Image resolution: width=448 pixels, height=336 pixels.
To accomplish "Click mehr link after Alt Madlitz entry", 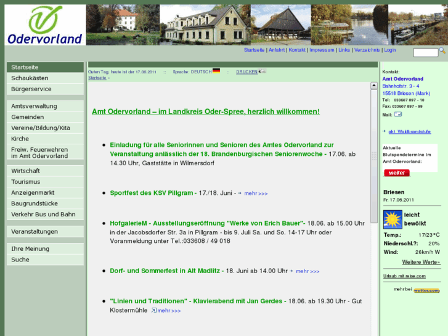I will click(x=307, y=271).
